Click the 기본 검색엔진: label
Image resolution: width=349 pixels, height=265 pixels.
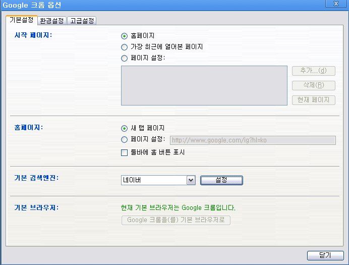pos(36,178)
